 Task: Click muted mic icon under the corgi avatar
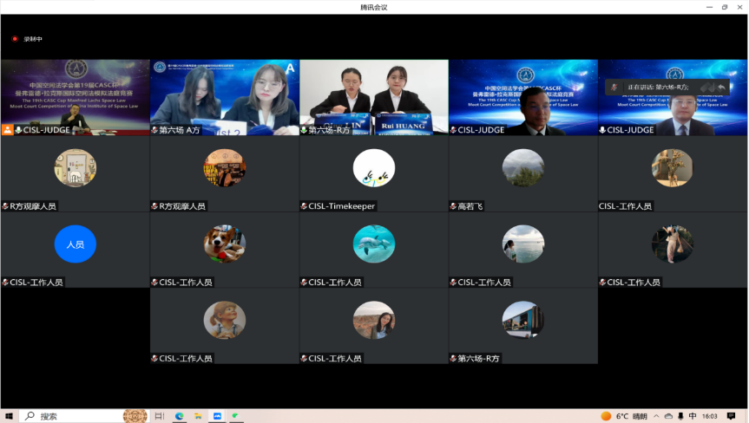154,283
